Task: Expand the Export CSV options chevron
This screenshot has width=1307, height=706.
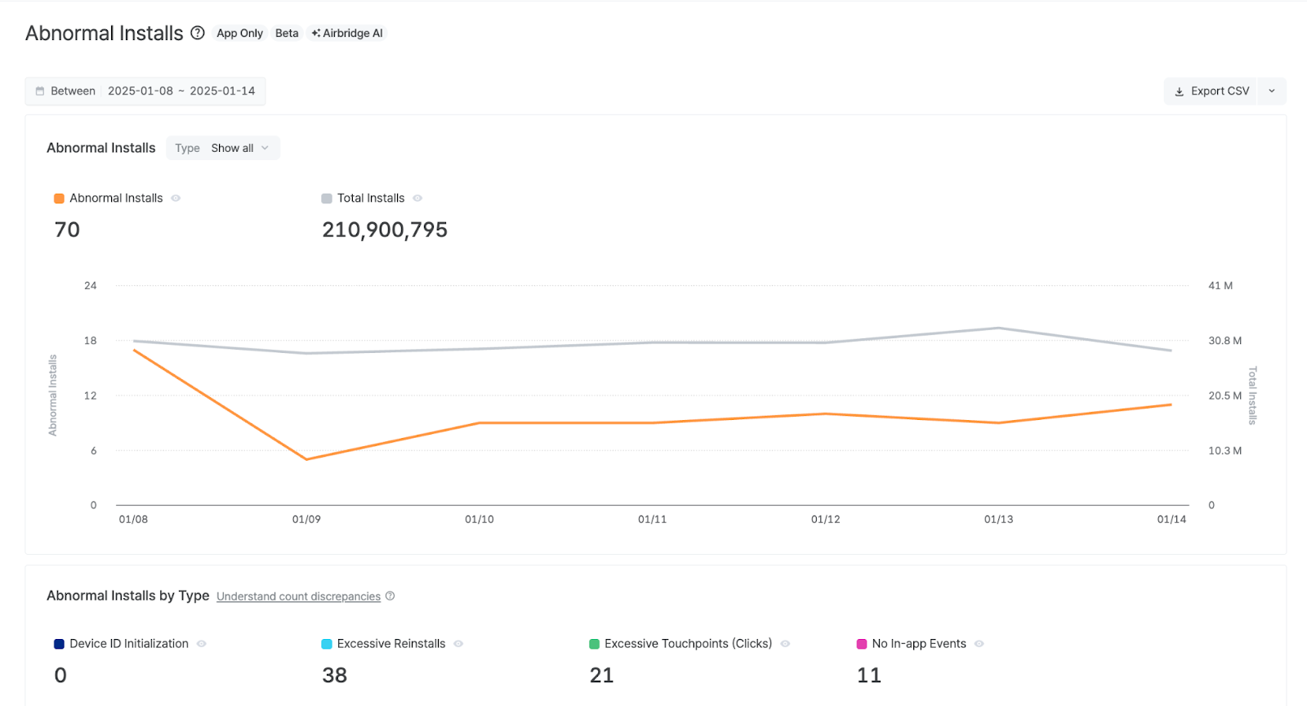Action: pos(1271,92)
